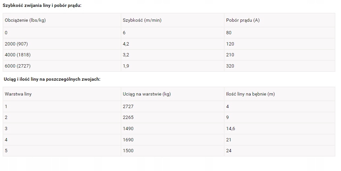Select the current draw value "320"

(230, 66)
